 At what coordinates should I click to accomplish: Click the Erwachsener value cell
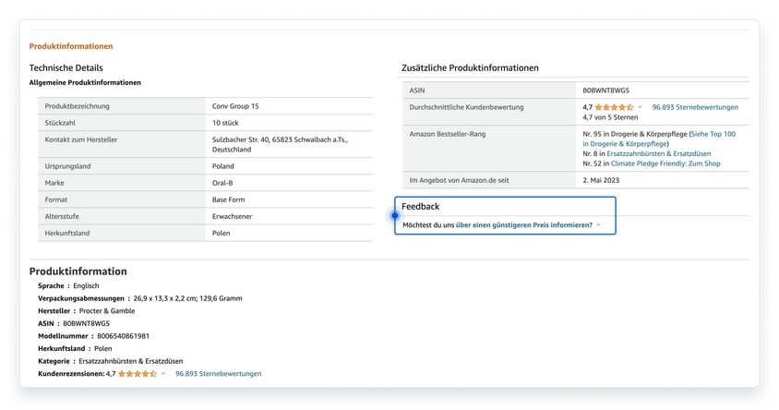[x=289, y=217]
